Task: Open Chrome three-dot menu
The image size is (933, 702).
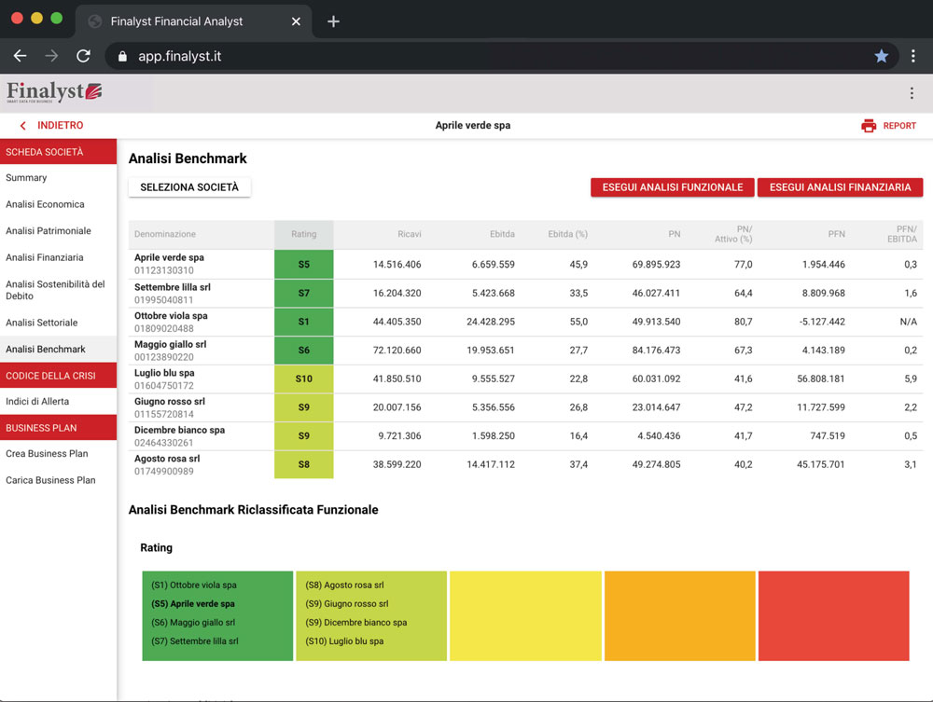Action: tap(912, 56)
